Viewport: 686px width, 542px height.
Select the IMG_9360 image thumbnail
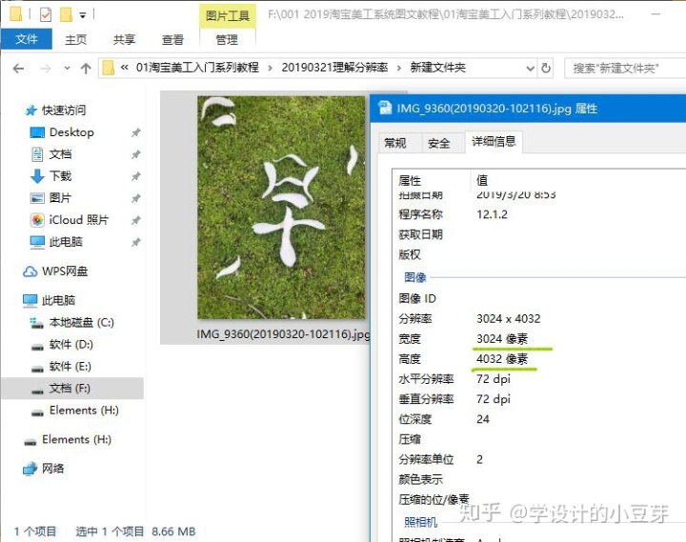coord(281,208)
